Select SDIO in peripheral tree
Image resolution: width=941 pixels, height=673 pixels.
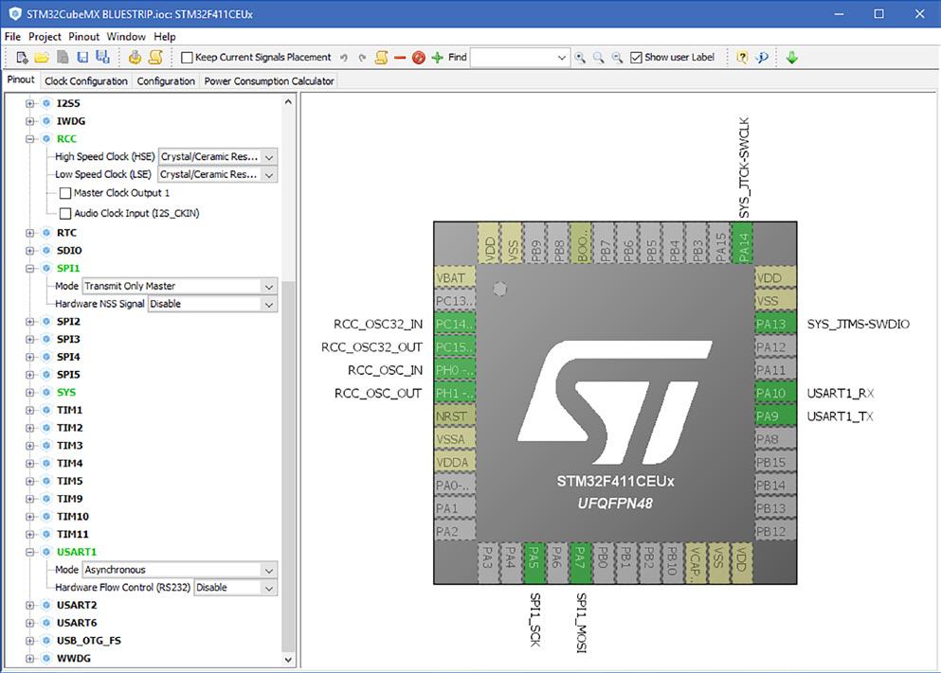[x=69, y=251]
